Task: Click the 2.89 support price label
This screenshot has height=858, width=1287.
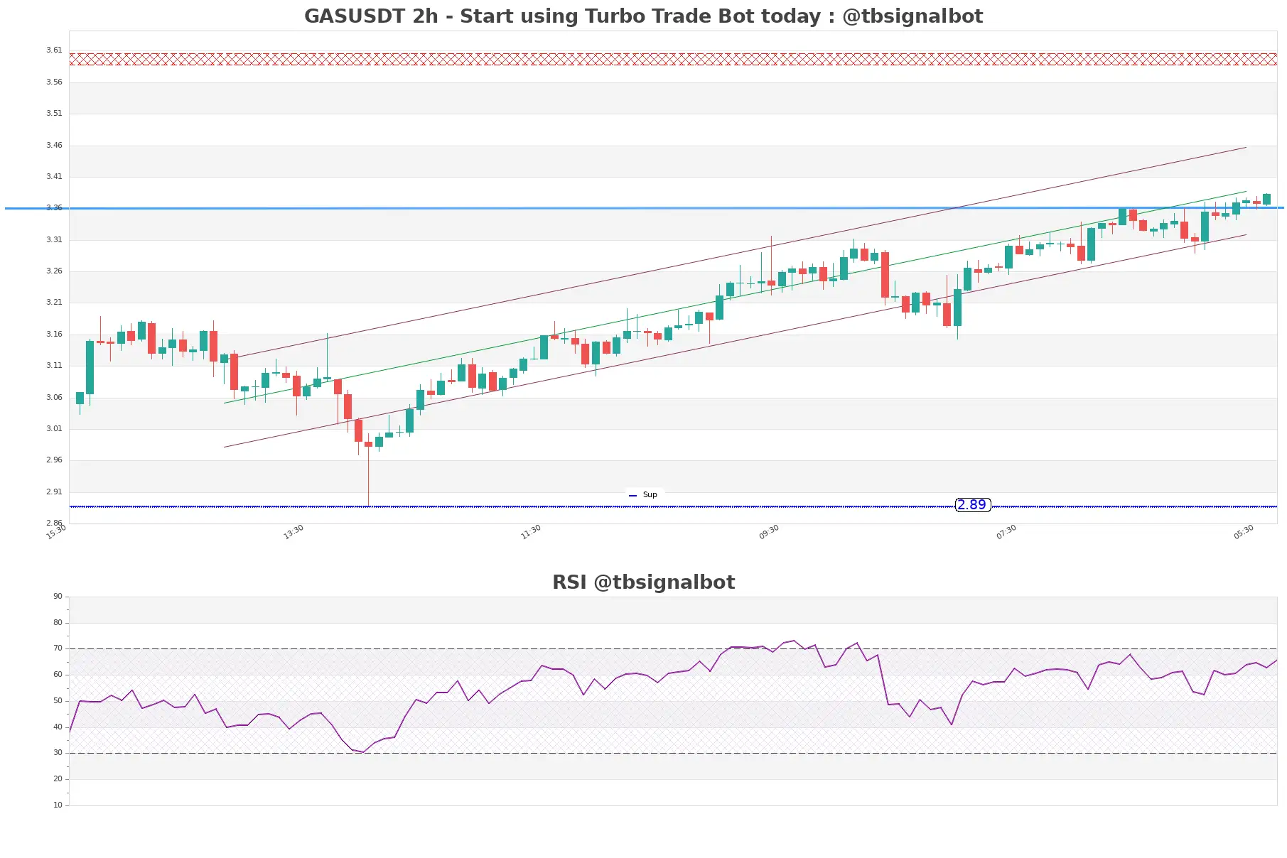Action: pos(972,505)
